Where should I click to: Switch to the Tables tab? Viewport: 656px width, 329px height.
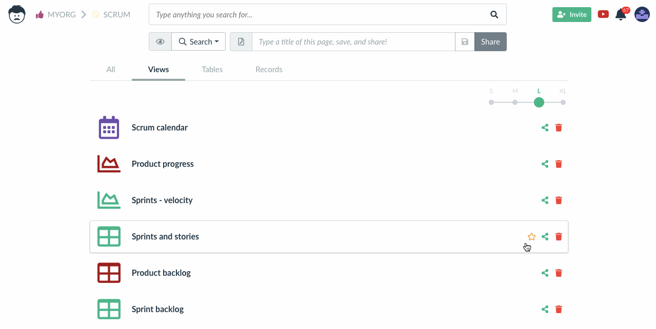pyautogui.click(x=212, y=70)
